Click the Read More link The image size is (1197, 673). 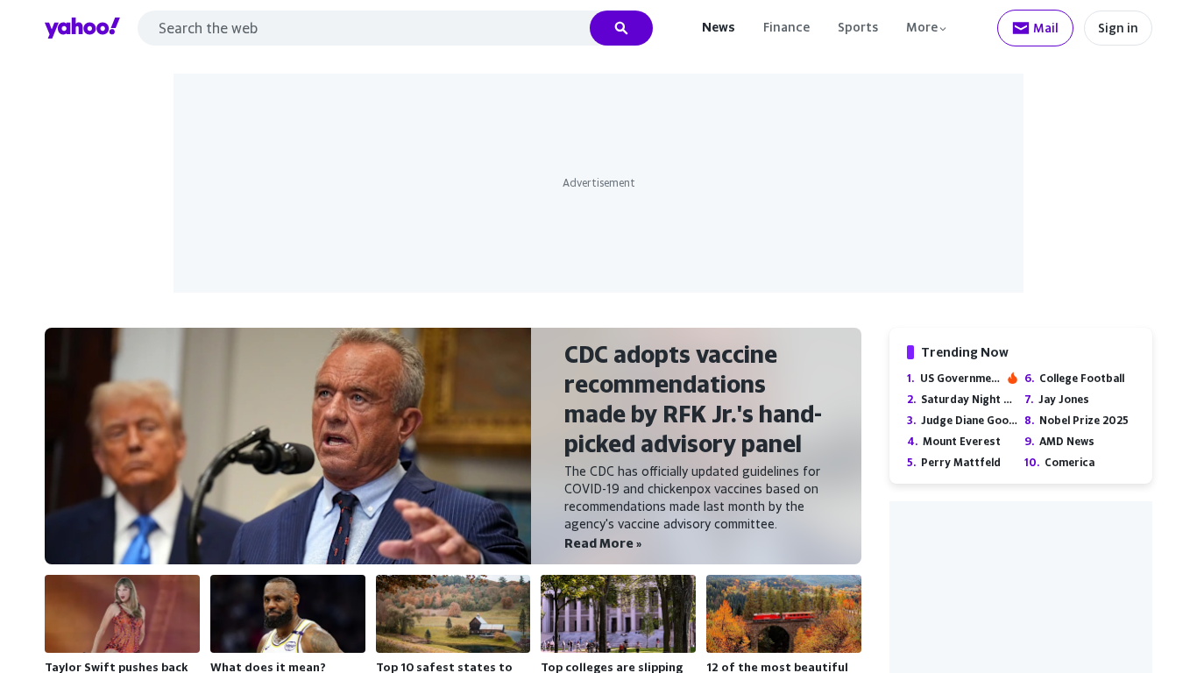point(602,543)
